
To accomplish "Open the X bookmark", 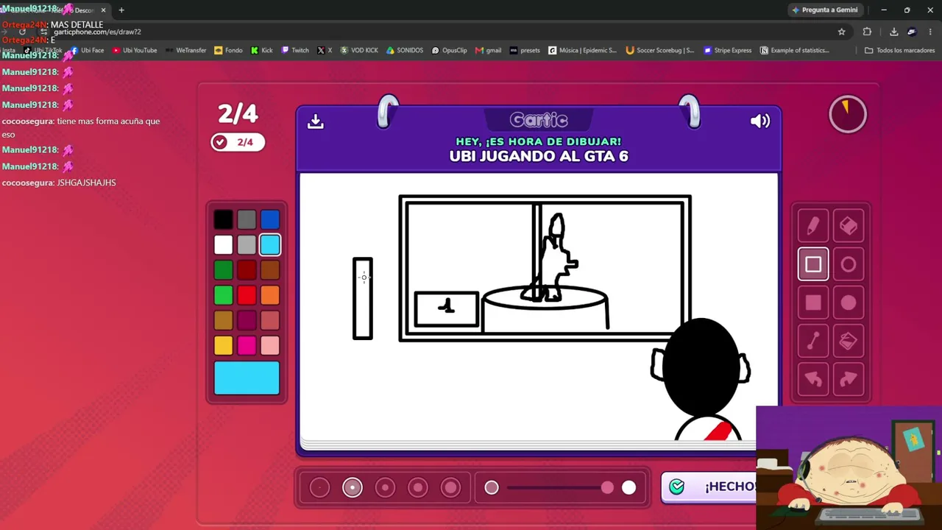I will pyautogui.click(x=325, y=50).
